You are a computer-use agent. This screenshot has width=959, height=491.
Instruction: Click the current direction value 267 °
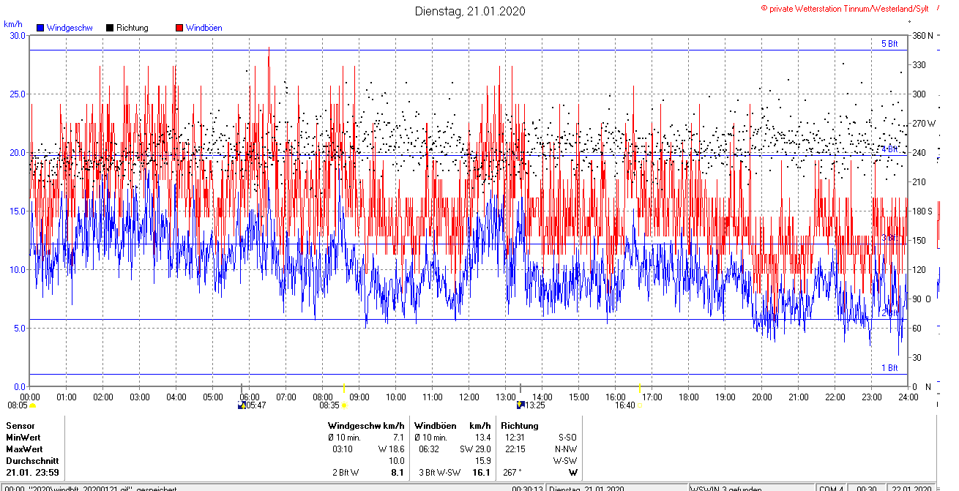point(512,473)
